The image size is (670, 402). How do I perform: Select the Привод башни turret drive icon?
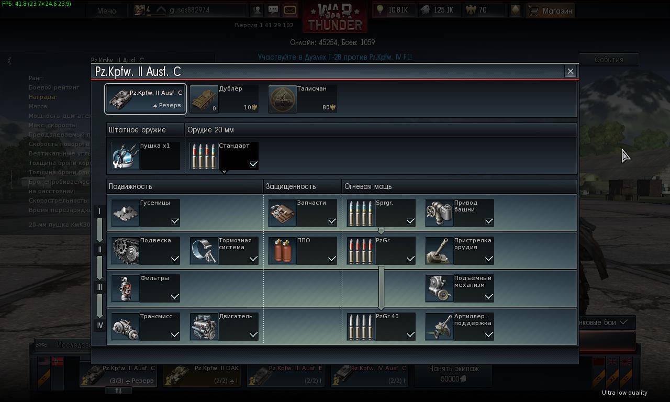pos(440,213)
